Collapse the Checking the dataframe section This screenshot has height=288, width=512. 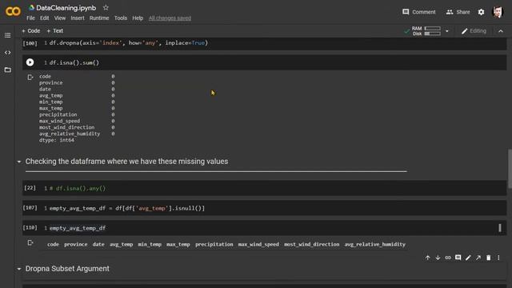19,162
